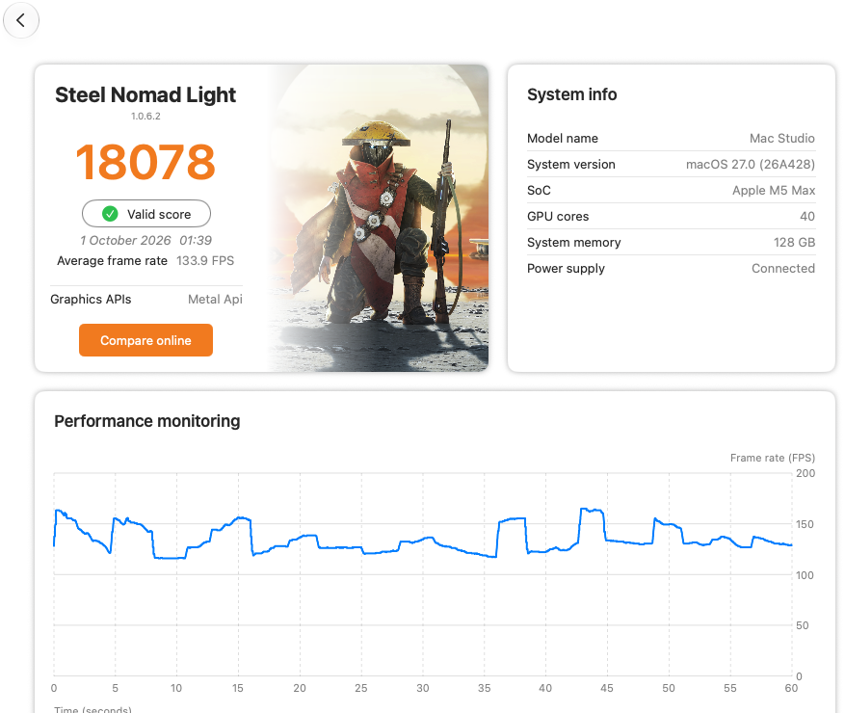Click the System memory label
Image resolution: width=845 pixels, height=713 pixels.
(x=574, y=243)
